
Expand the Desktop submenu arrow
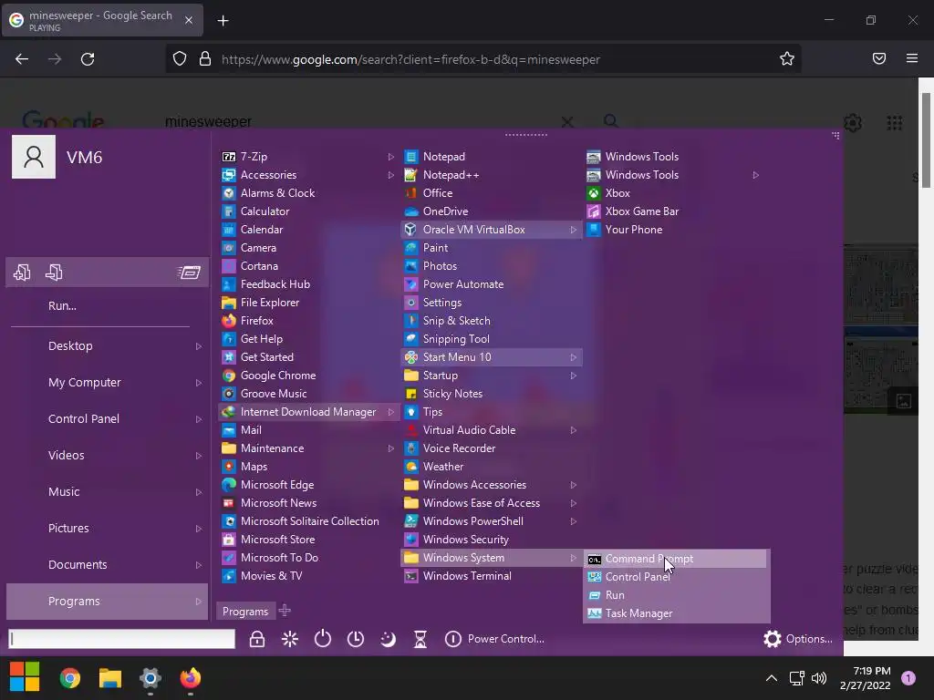[x=198, y=346]
